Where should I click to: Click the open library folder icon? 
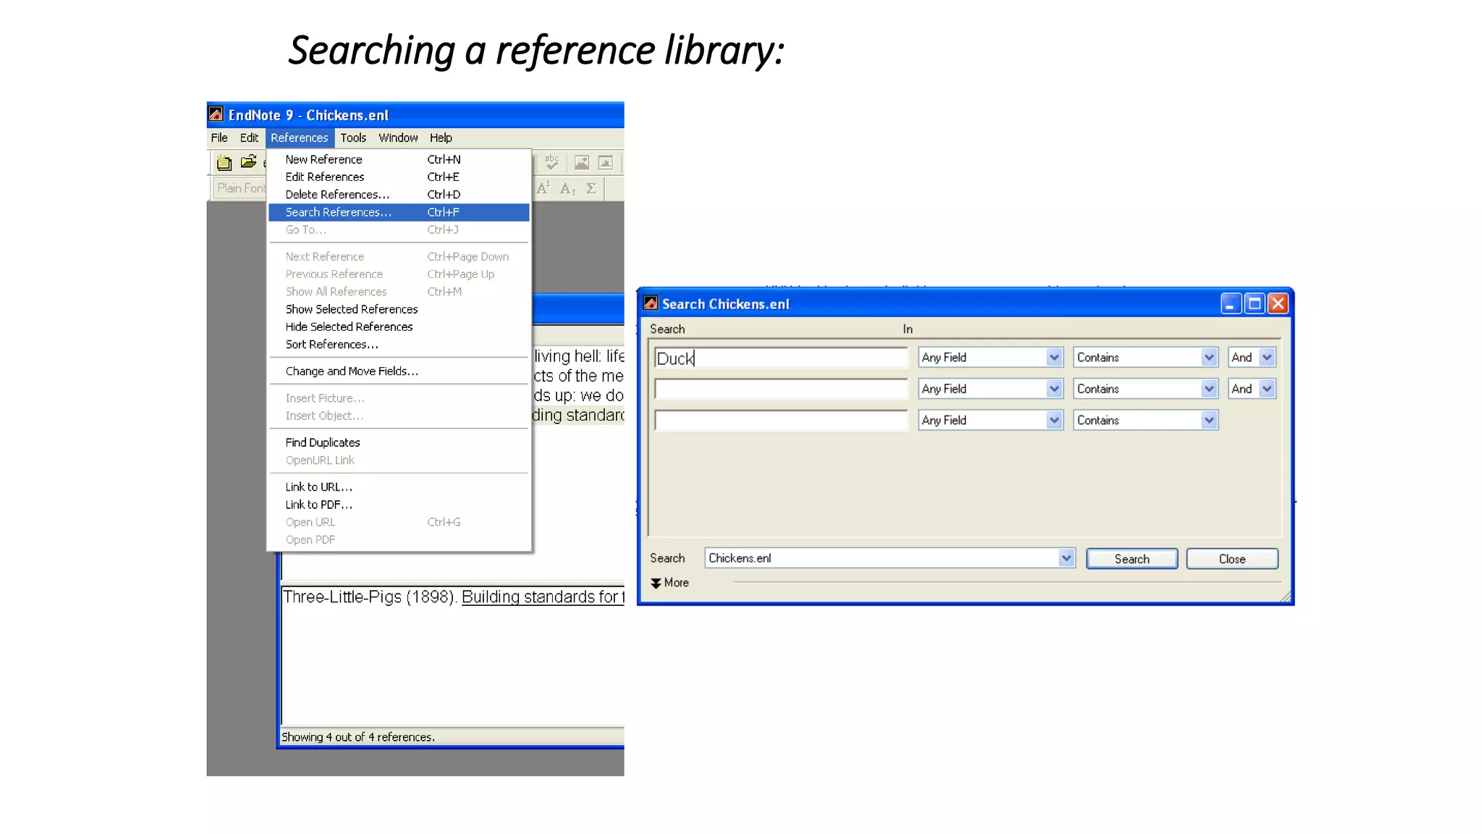pos(248,162)
